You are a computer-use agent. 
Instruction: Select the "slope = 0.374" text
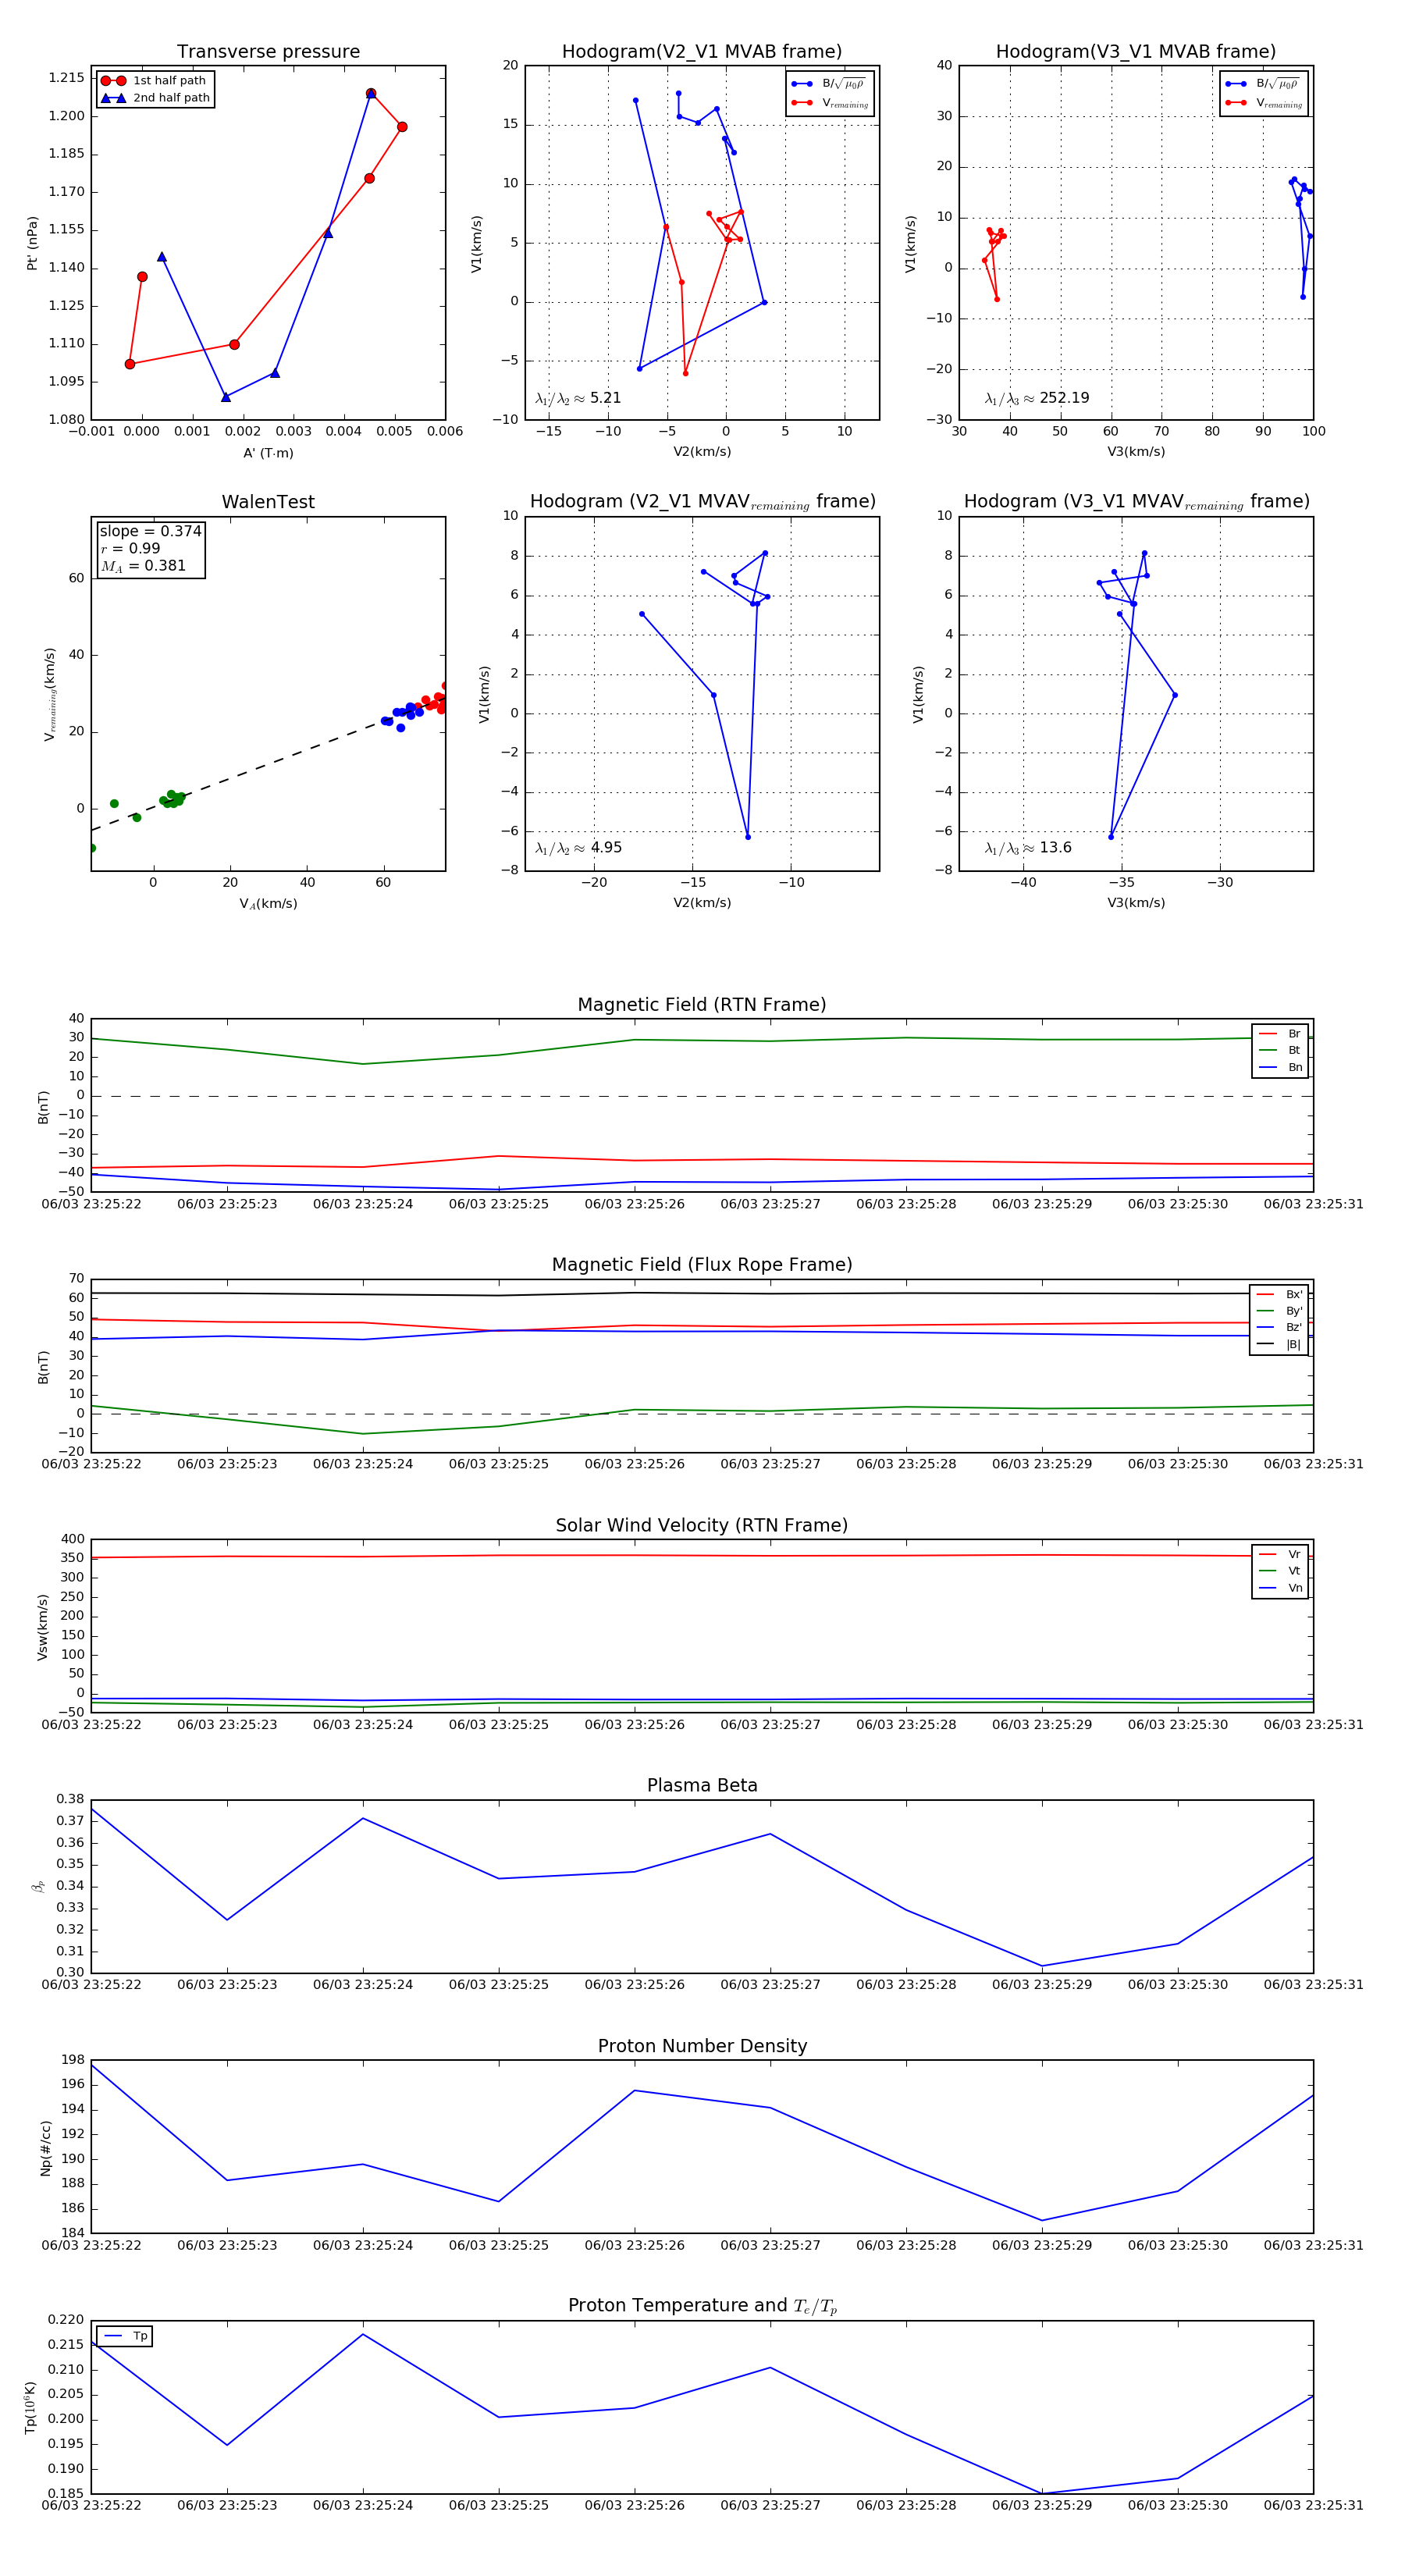coord(150,531)
